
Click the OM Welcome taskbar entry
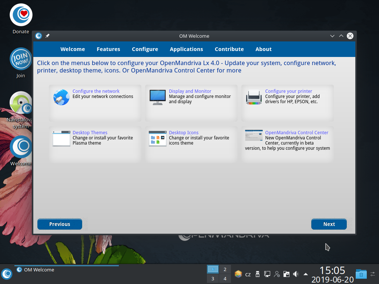(x=67, y=270)
